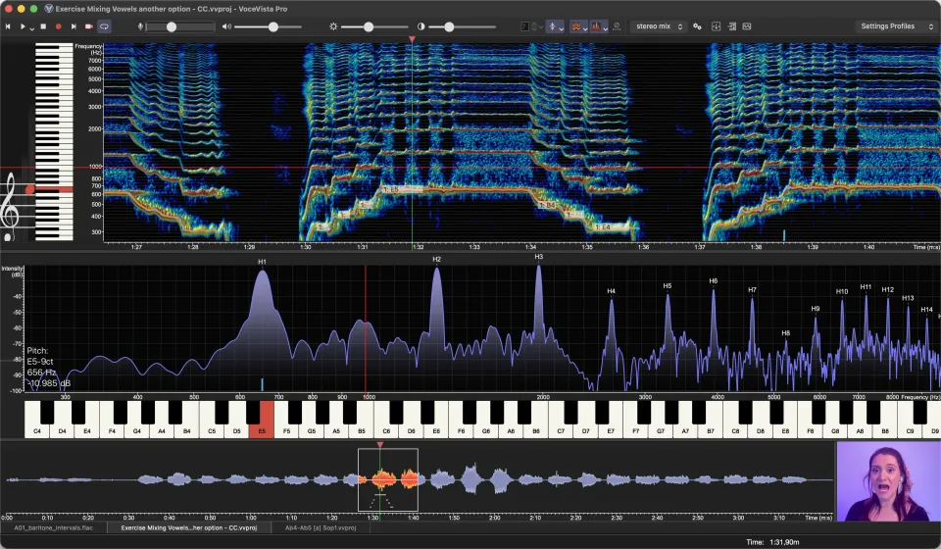Click the vertical piano keyboard beside spectrogram
941x549 pixels.
point(54,141)
